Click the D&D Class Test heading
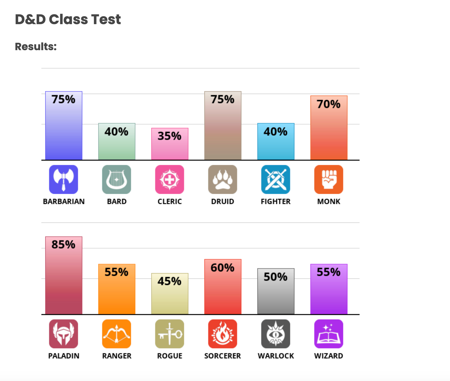450x381 pixels. click(x=68, y=19)
